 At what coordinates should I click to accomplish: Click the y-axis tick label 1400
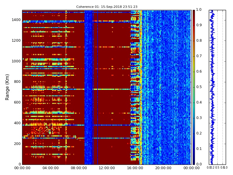[16, 20]
